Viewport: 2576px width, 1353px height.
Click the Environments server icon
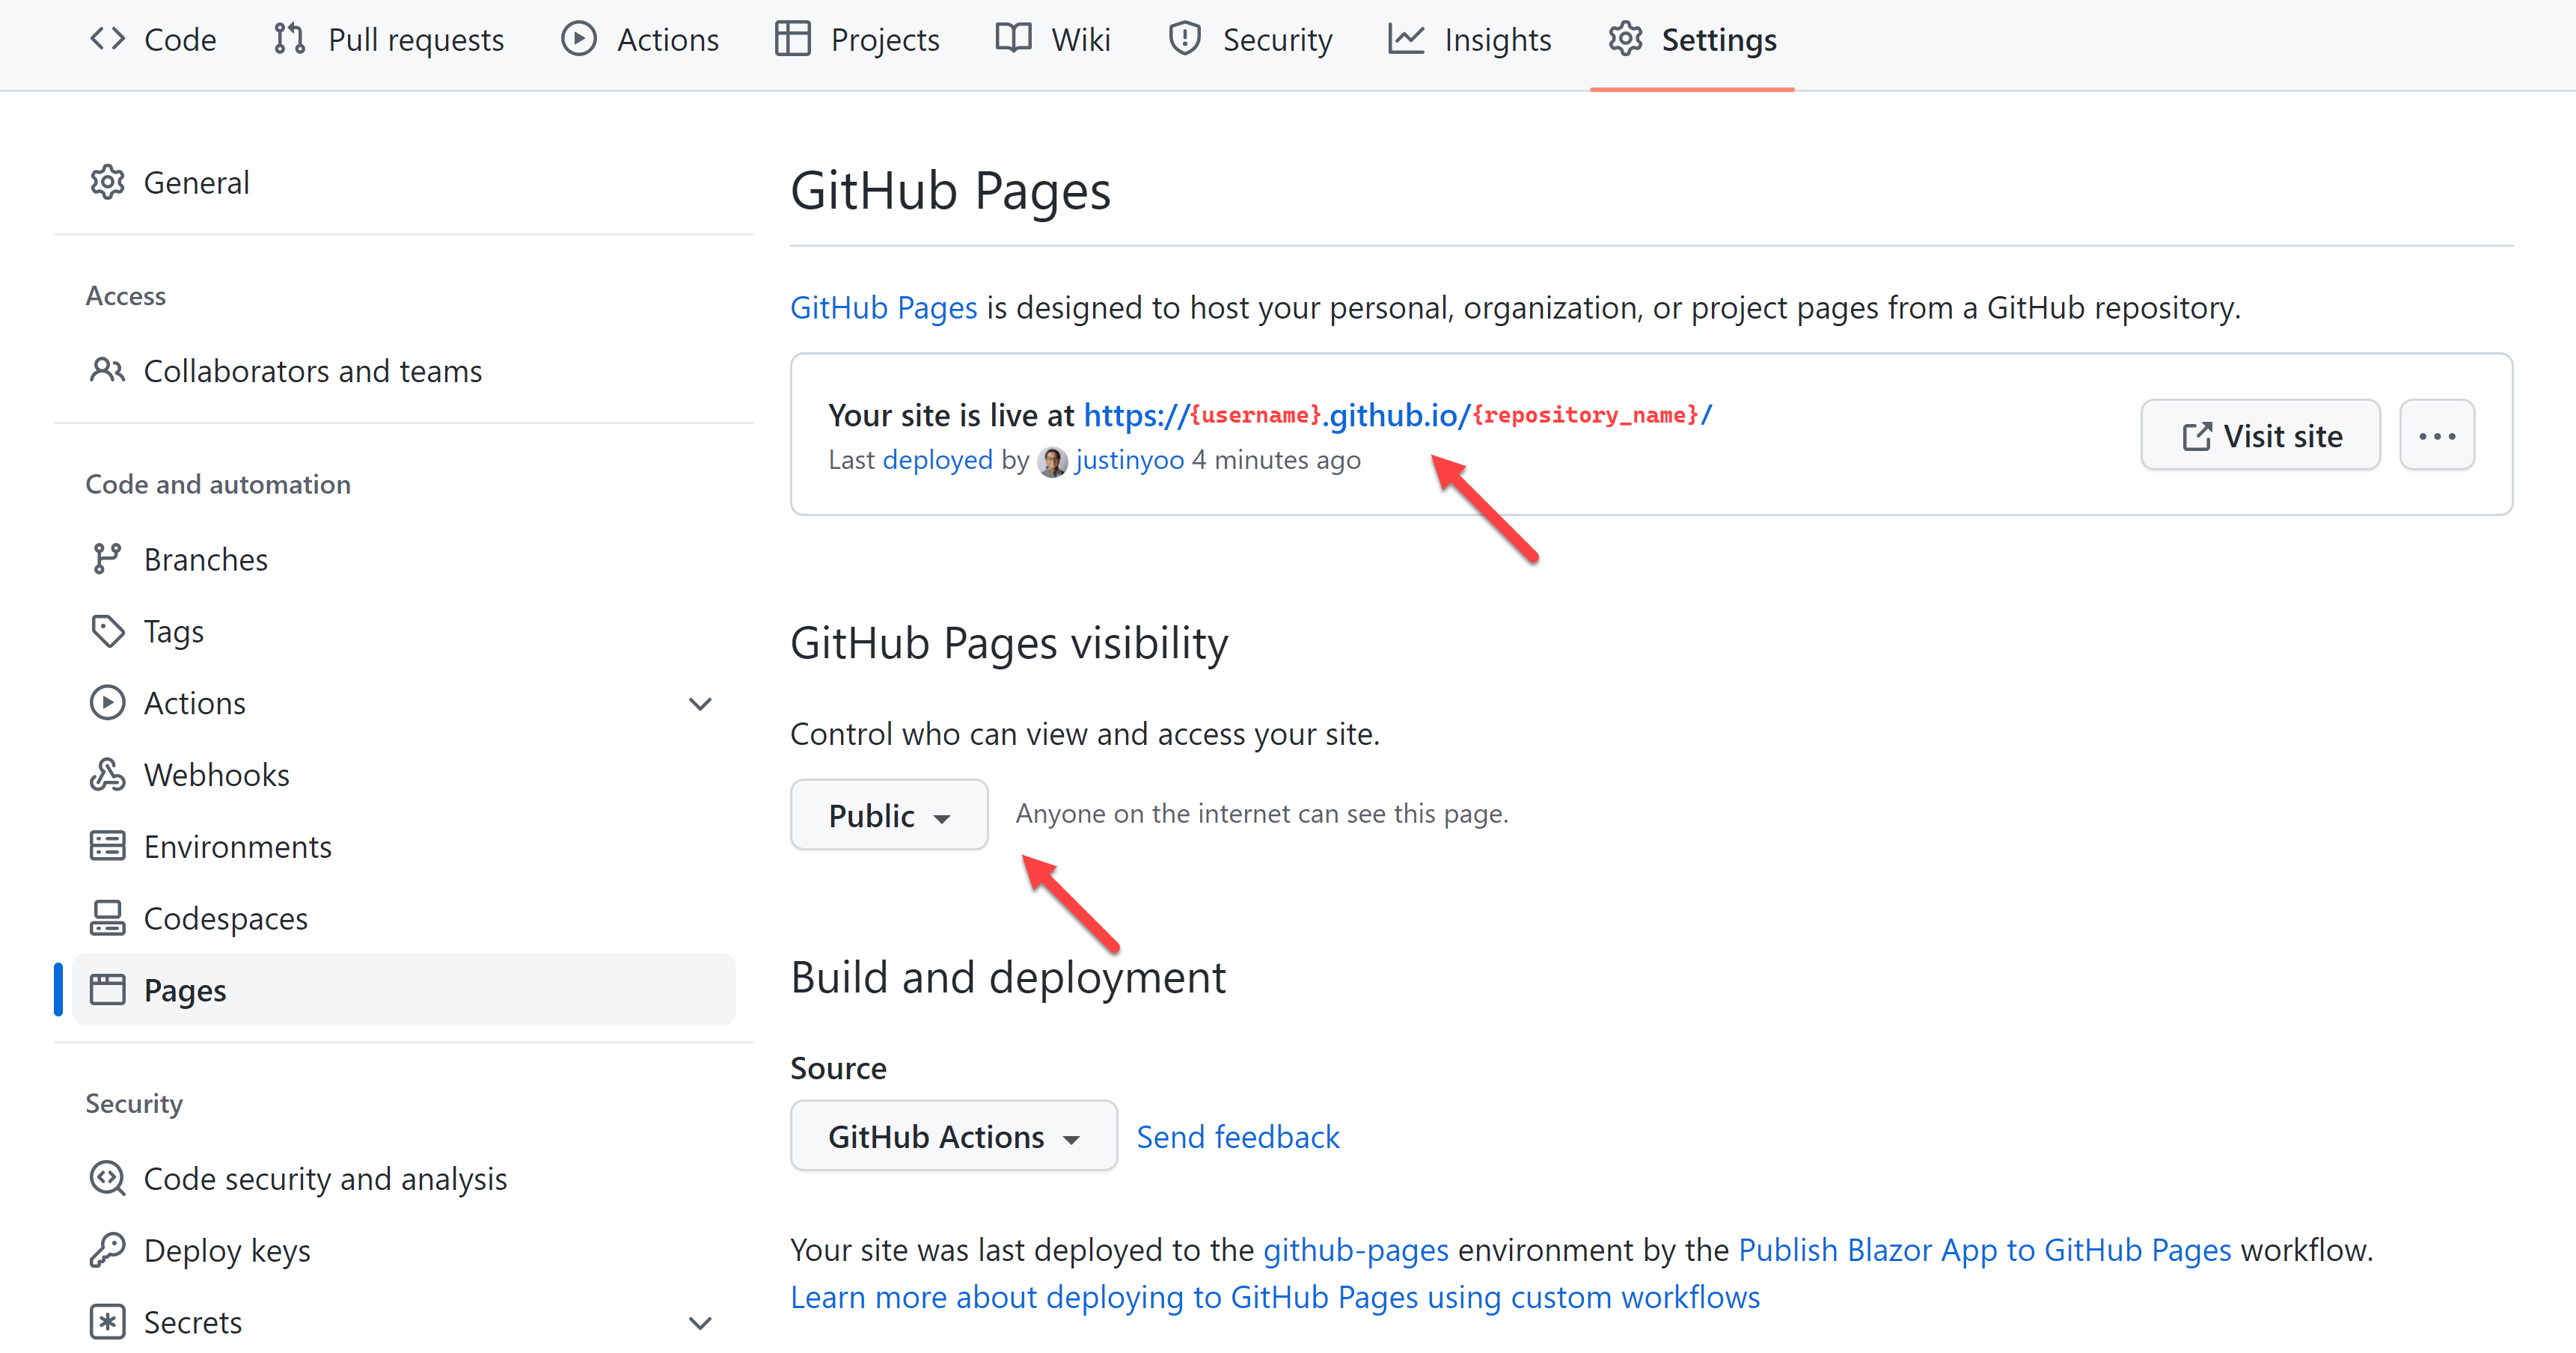[107, 846]
